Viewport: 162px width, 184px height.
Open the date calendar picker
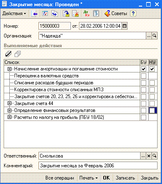coord(124,26)
